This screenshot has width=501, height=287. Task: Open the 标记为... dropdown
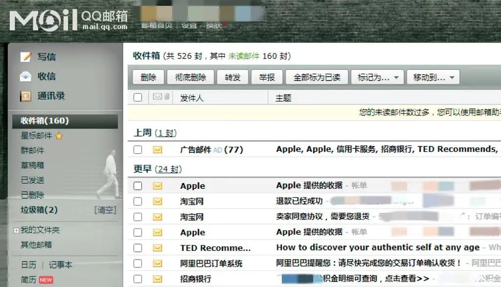pyautogui.click(x=377, y=77)
